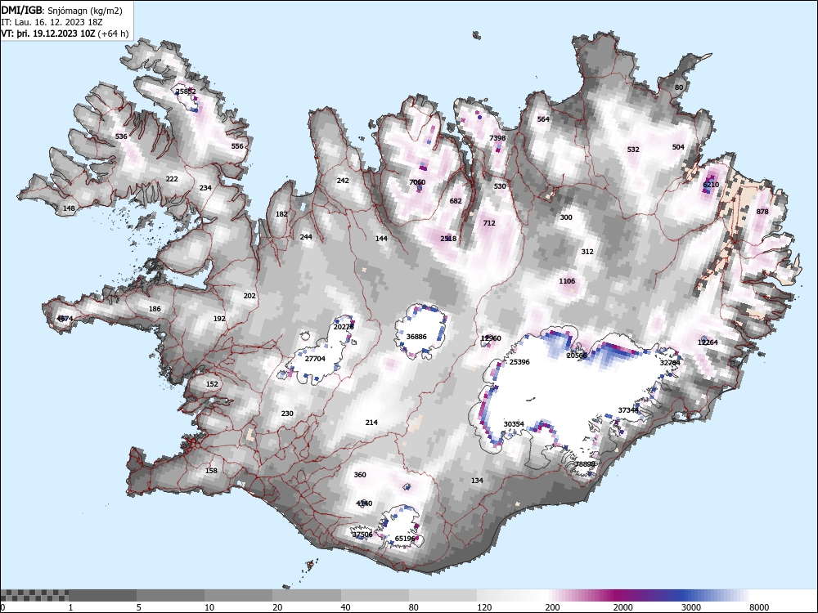Click the 40 legend scale label
This screenshot has width=818, height=613.
tap(346, 607)
